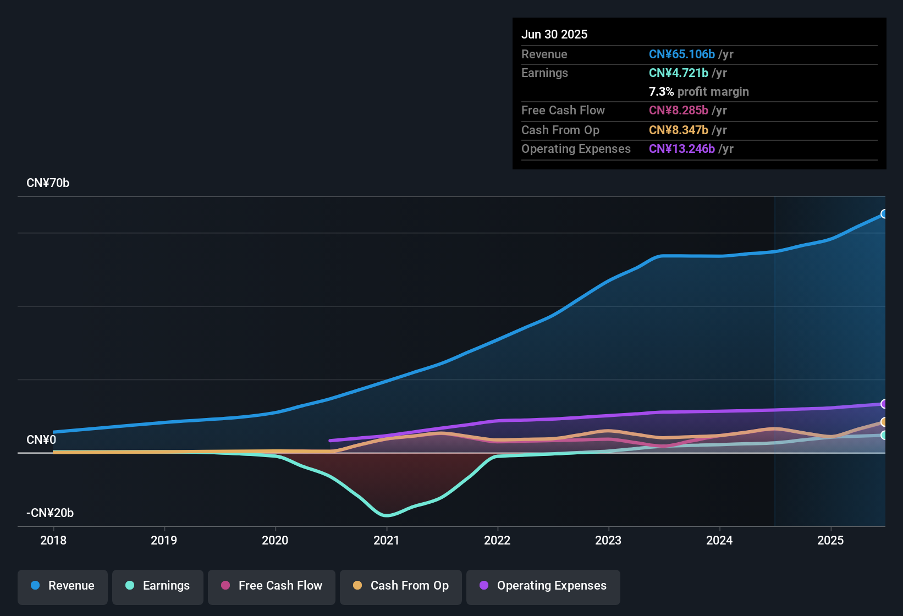The width and height of the screenshot is (903, 616).
Task: Click the teal Earnings legend dot
Action: 130,586
